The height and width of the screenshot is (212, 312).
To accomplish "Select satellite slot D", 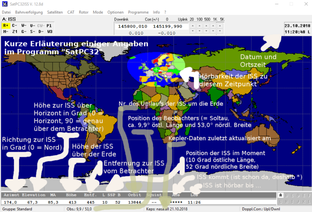I will tap(298, 195).
